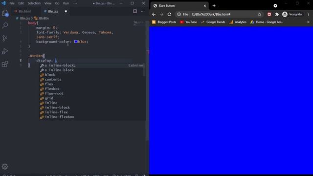313x176 pixels.
Task: Click the red extension icon in Chrome toolbar
Action: 269,14
